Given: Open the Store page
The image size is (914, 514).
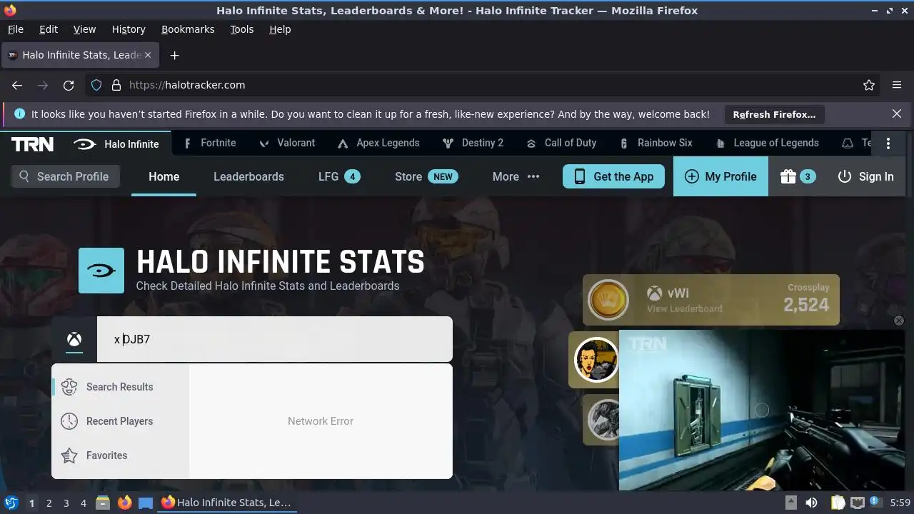Looking at the screenshot, I should point(426,176).
